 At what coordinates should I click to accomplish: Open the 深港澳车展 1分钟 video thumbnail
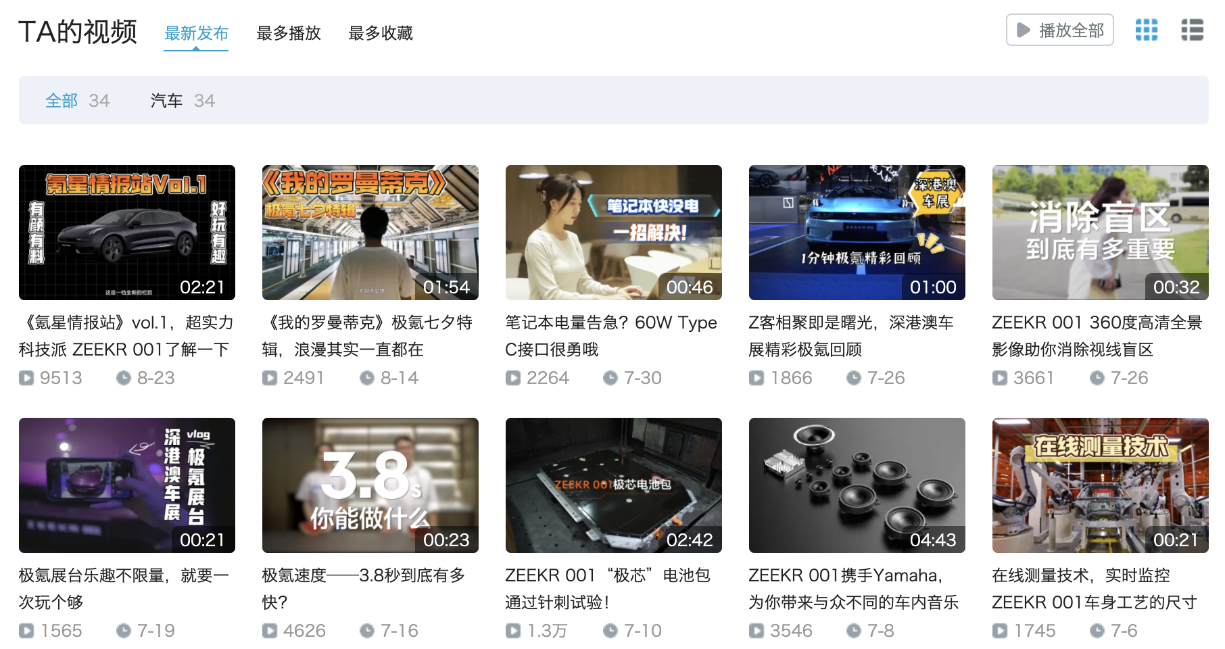point(857,233)
